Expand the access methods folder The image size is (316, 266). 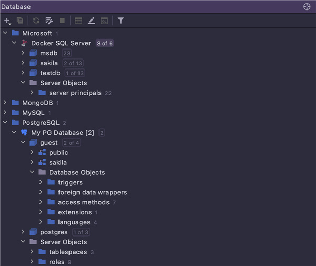[41, 202]
